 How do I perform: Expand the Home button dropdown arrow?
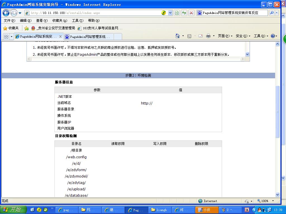(183, 36)
